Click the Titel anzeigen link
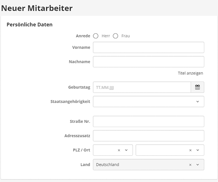This screenshot has width=218, height=182. coord(190,73)
